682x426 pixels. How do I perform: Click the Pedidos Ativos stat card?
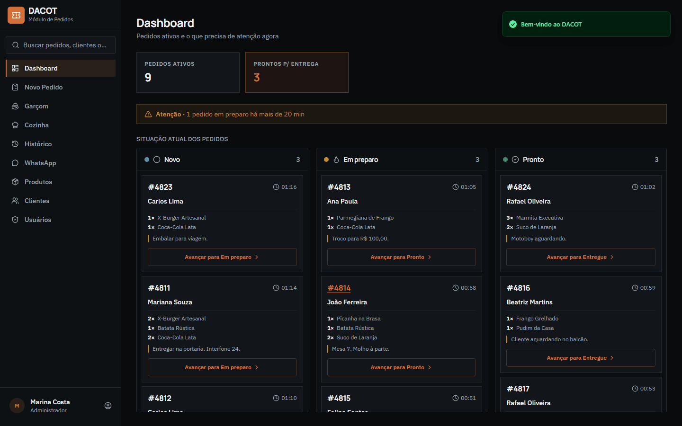click(x=188, y=72)
